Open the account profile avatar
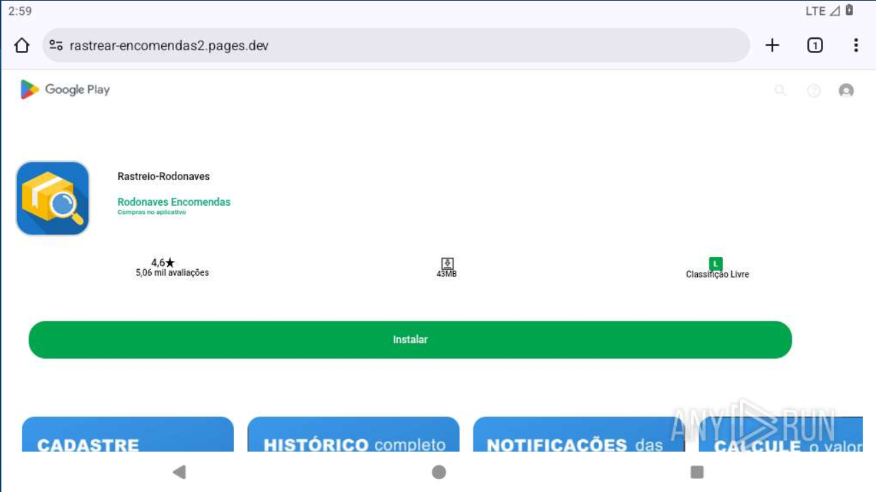Image resolution: width=876 pixels, height=492 pixels. click(x=846, y=90)
